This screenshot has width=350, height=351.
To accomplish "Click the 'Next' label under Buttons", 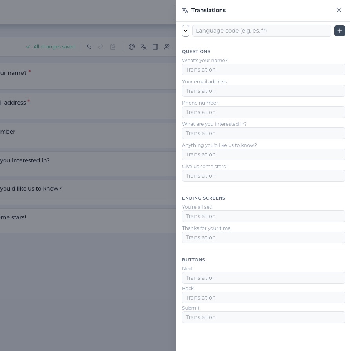I will (187, 269).
